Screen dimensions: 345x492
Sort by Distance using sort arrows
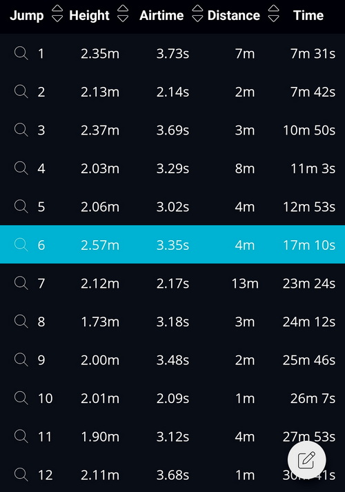273,14
